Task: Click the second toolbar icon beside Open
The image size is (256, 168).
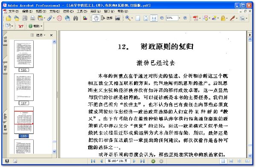Action: pyautogui.click(x=17, y=18)
